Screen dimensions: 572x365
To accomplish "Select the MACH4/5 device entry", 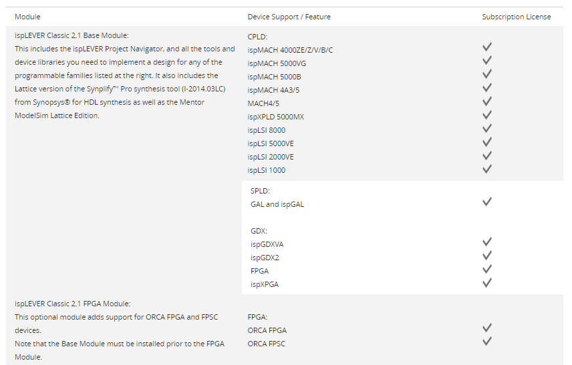I will 265,103.
